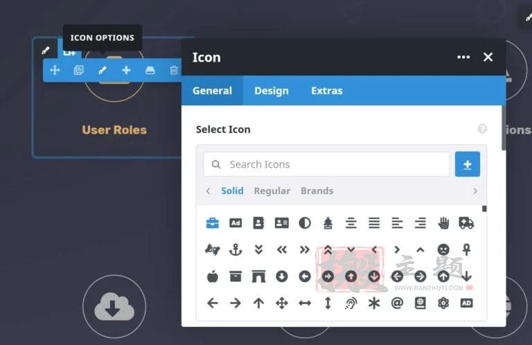Select the align left icon

coord(397,223)
